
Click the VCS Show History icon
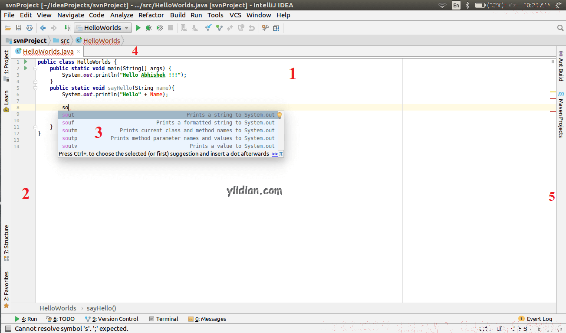click(x=241, y=28)
